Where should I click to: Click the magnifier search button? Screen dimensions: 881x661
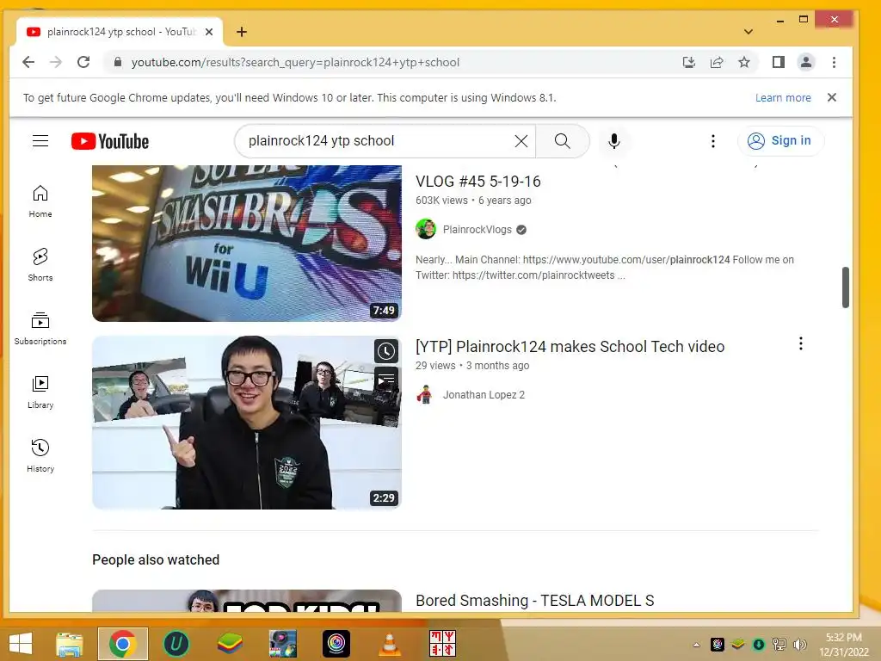(x=563, y=140)
